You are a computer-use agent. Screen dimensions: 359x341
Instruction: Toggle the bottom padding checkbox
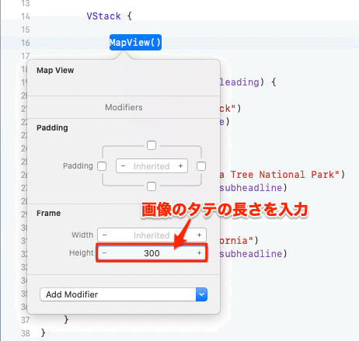coord(152,186)
